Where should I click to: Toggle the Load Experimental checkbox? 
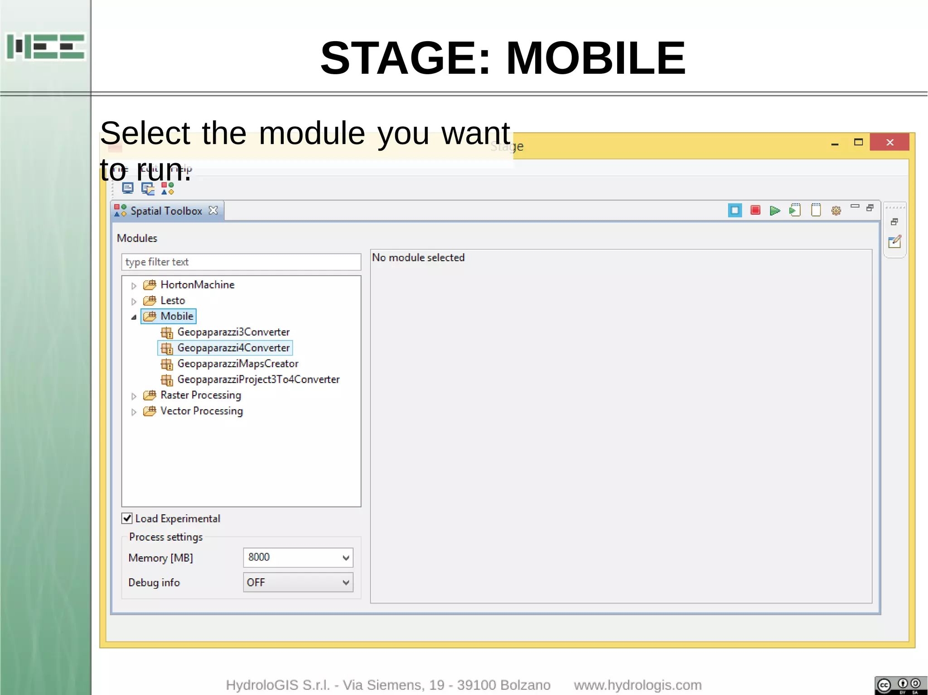point(127,518)
